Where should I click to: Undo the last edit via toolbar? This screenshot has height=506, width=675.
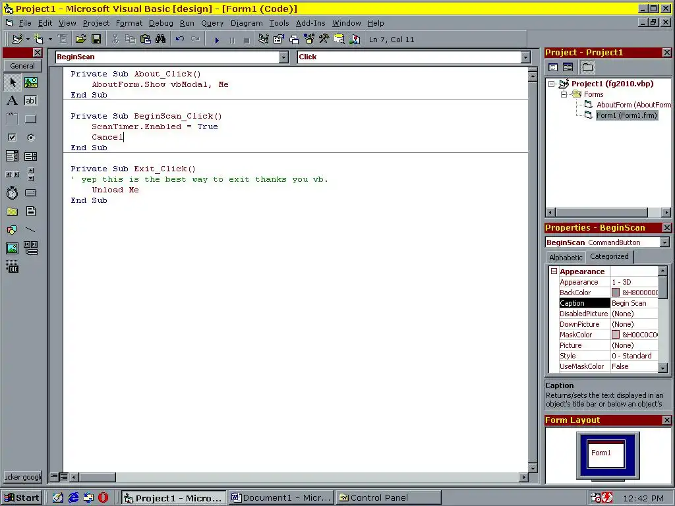[x=180, y=40]
